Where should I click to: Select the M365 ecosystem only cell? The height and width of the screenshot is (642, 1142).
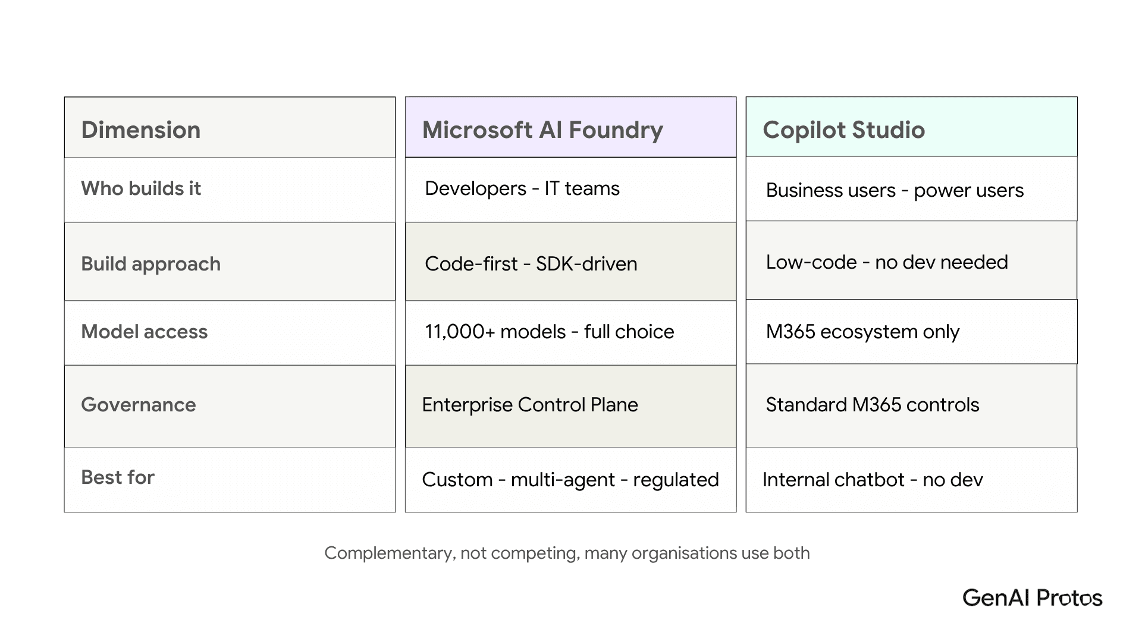(x=911, y=331)
